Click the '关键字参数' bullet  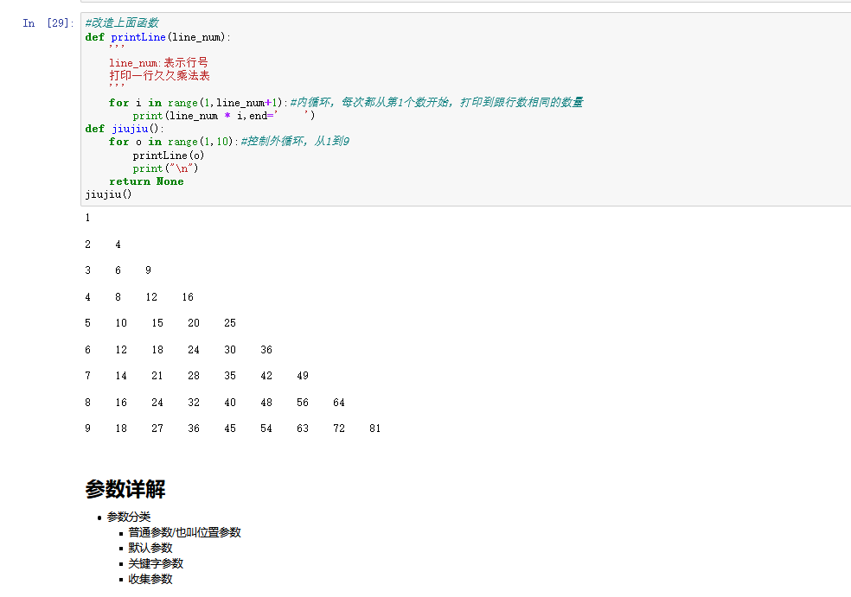[156, 563]
